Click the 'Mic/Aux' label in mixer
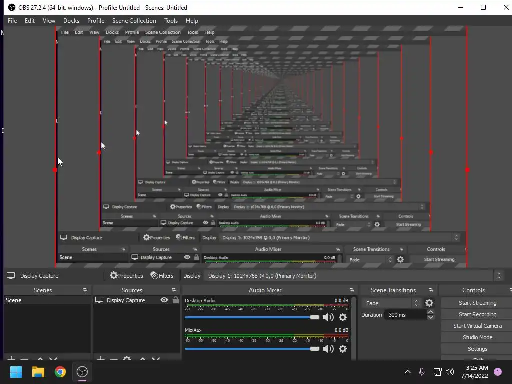This screenshot has width=512, height=384. 193,330
